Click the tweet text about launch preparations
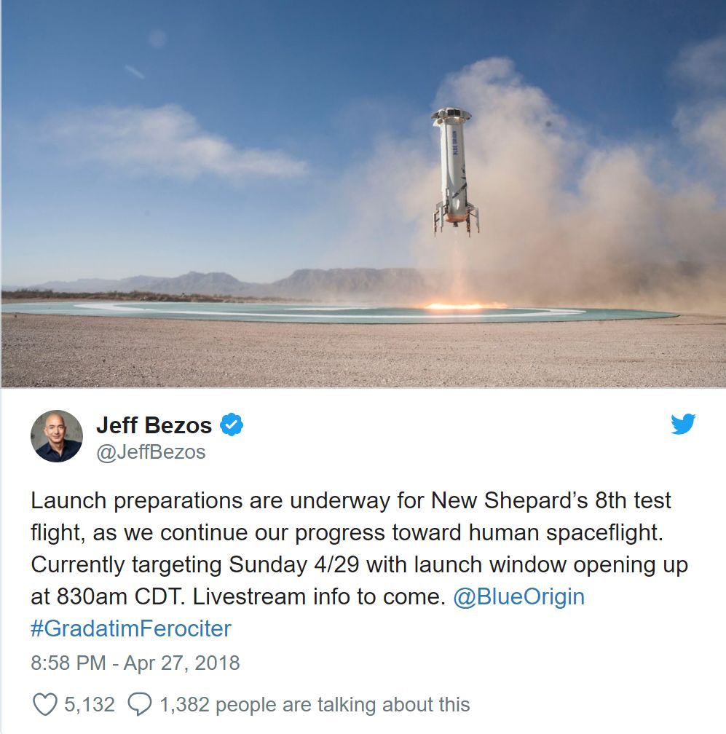The width and height of the screenshot is (726, 734). tap(359, 548)
